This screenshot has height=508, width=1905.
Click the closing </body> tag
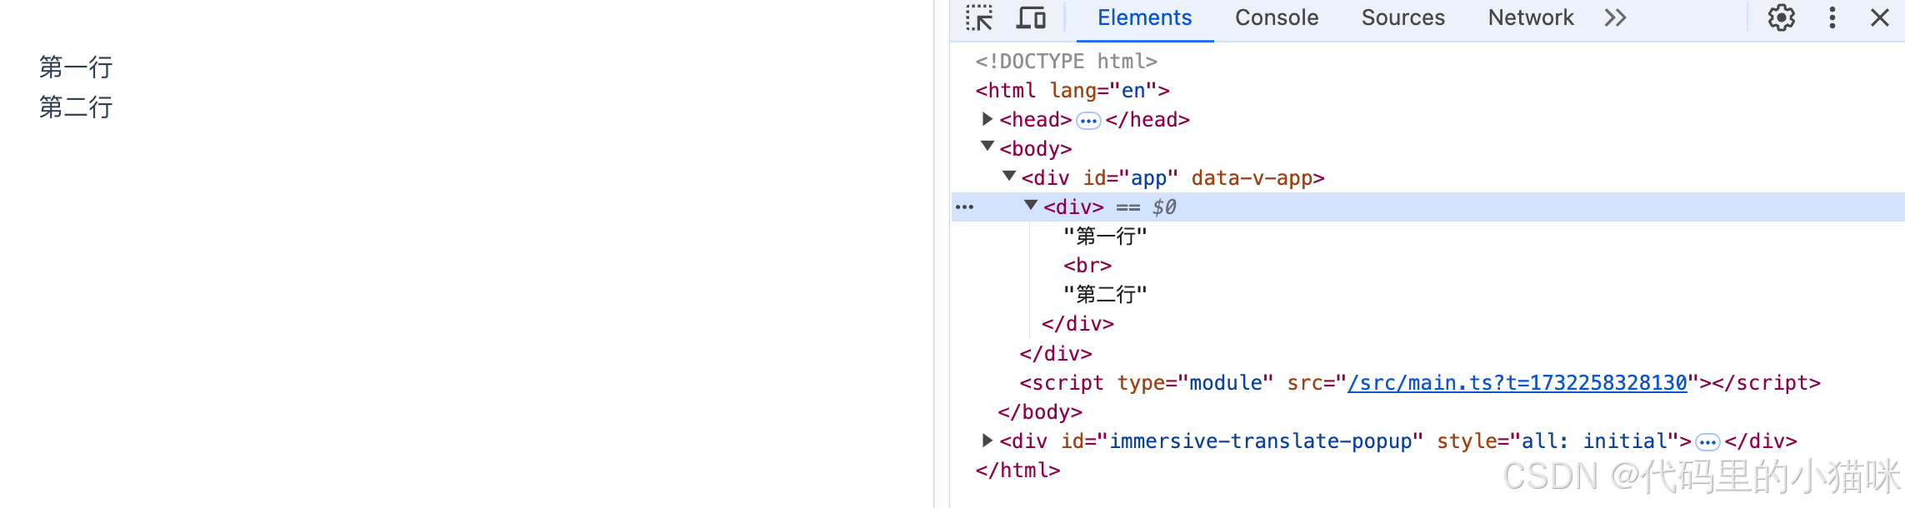1040,412
